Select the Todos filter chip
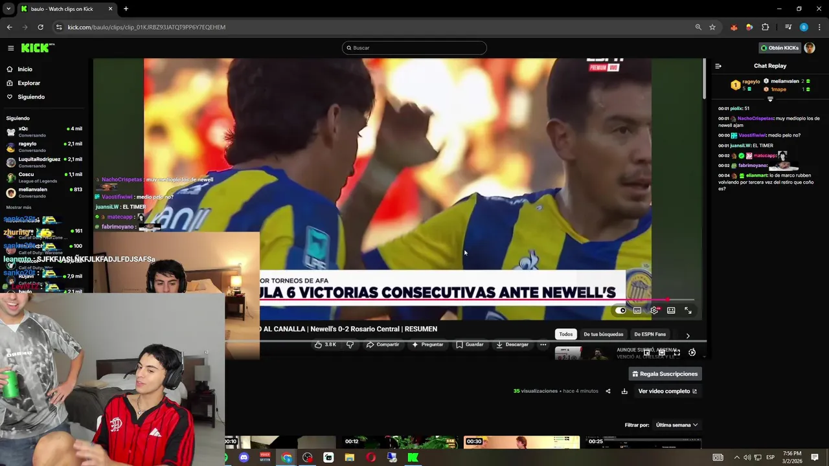The width and height of the screenshot is (829, 466). [x=566, y=335]
